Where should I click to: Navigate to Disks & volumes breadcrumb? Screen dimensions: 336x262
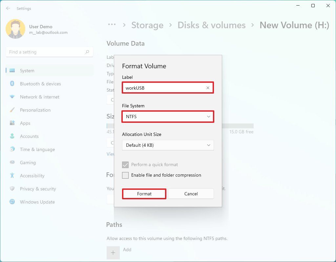pos(212,25)
